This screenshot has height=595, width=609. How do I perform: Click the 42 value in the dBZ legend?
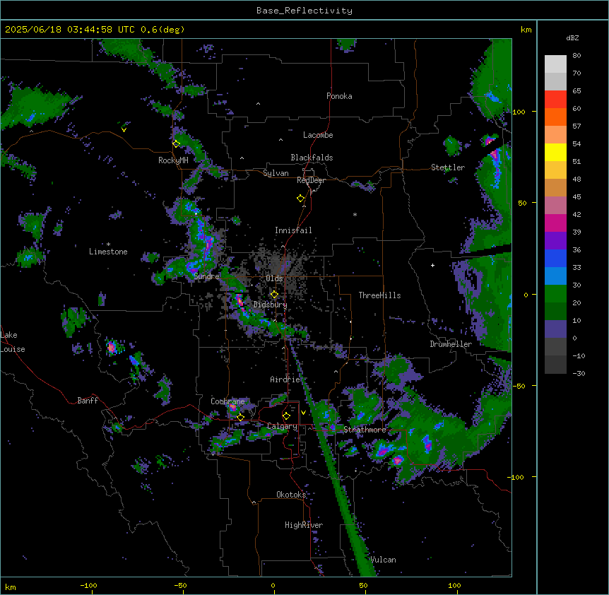(577, 214)
